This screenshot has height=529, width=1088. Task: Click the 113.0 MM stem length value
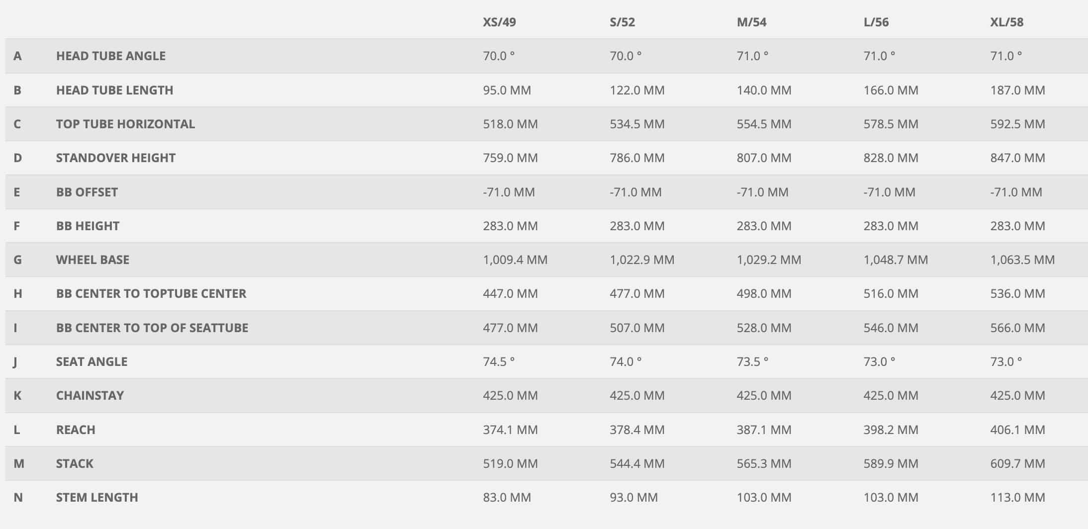point(1017,498)
